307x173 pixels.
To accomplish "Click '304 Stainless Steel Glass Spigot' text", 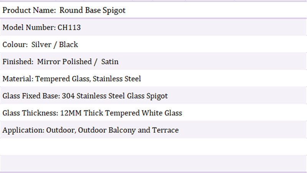I will 115,96.
